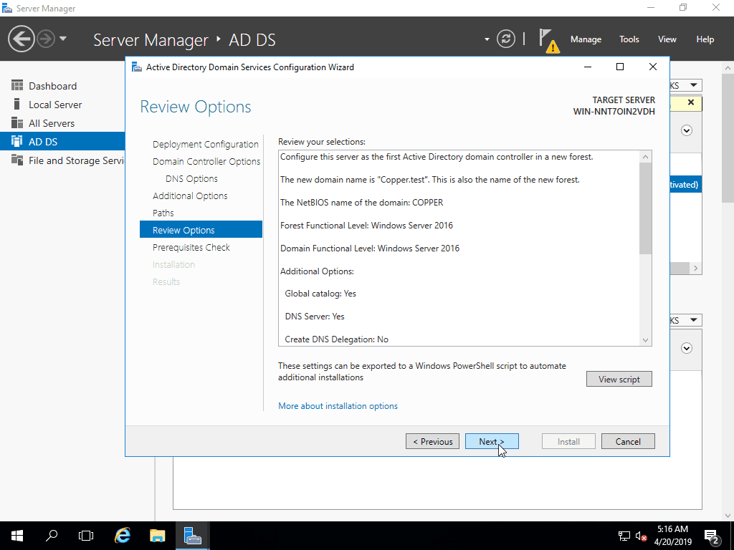734x550 pixels.
Task: Launch Internet Explorer from taskbar
Action: (122, 536)
